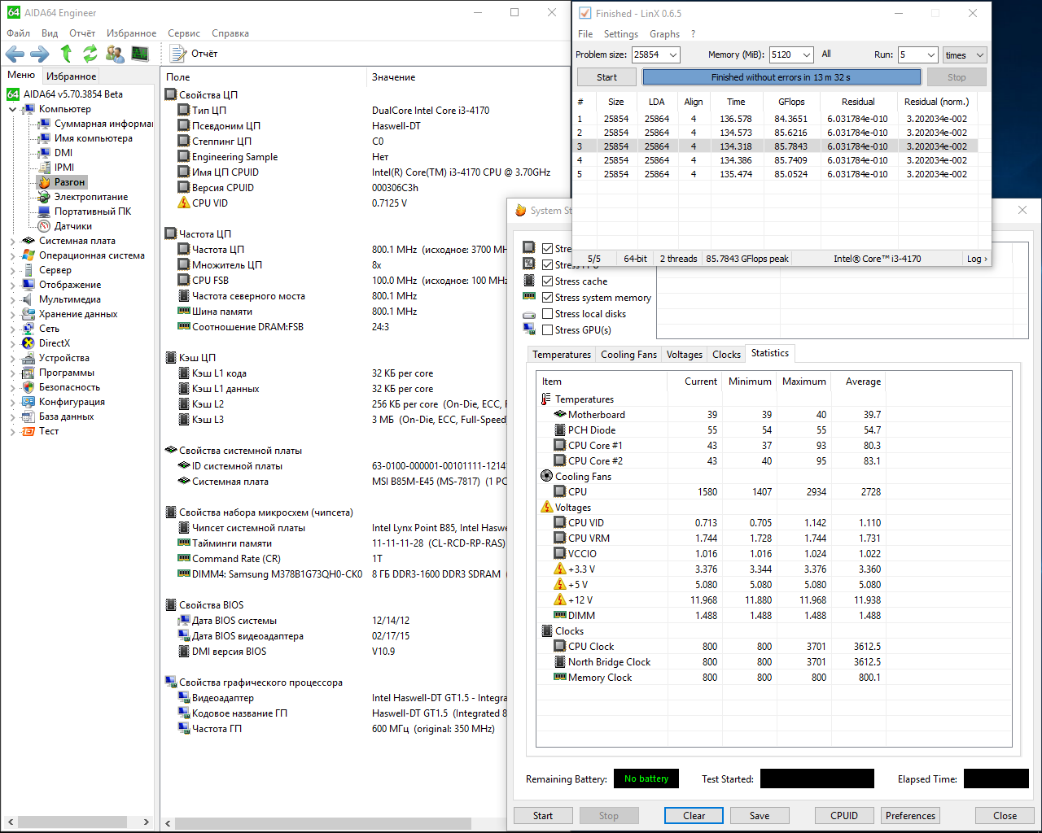
Task: Click the Тест icon in tree
Action: 28,431
